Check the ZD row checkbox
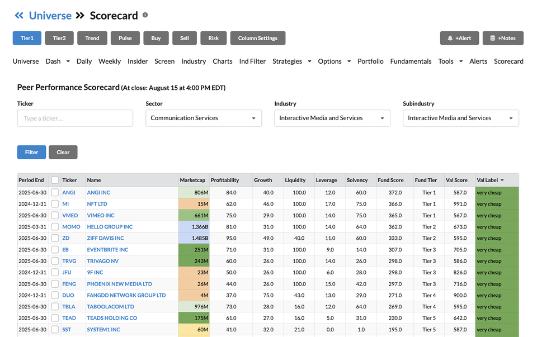The width and height of the screenshot is (537, 337). (55, 238)
